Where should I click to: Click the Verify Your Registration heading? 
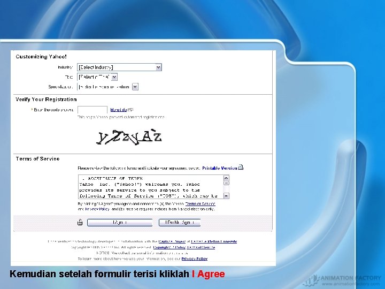pos(46,100)
